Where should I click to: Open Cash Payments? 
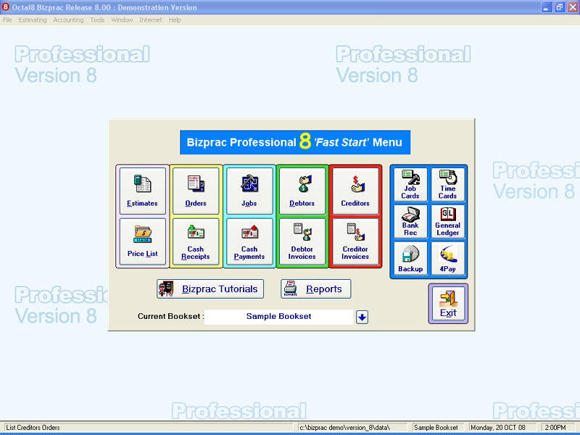pos(249,241)
